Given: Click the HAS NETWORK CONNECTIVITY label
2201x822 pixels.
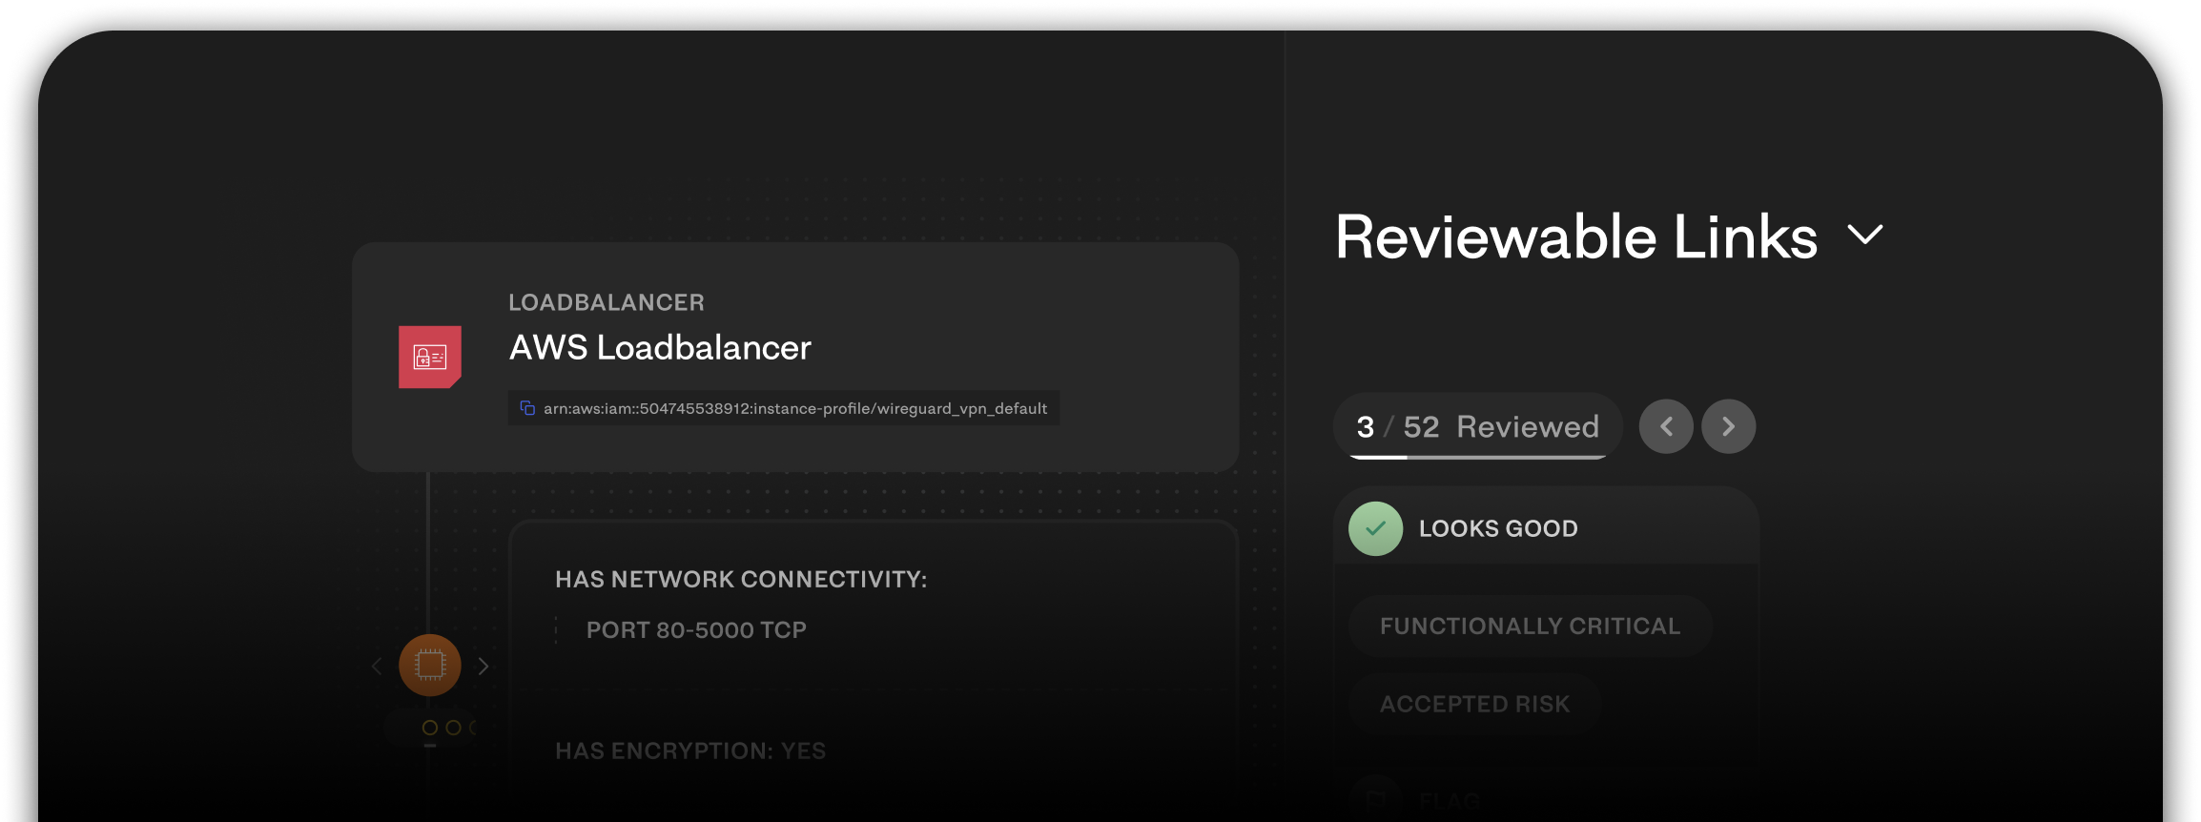Looking at the screenshot, I should [x=741, y=579].
